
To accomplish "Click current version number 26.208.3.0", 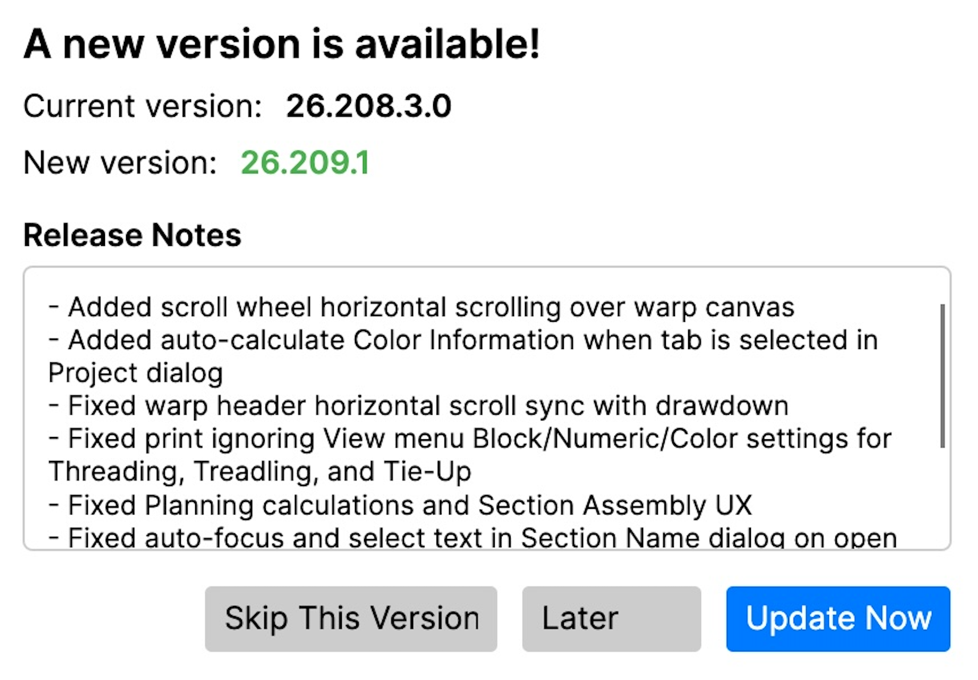I will tap(369, 106).
